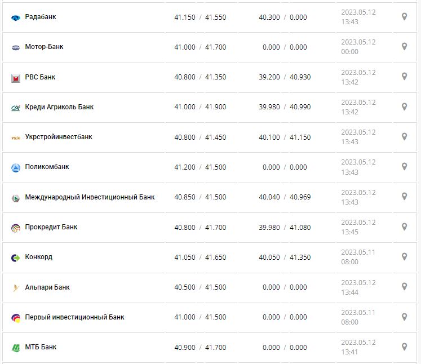Click the МТБ Банк logo icon
The image size is (421, 364).
[16, 348]
